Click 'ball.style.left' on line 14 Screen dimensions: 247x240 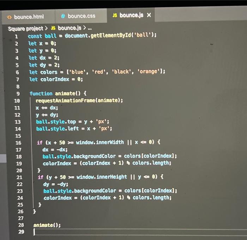[x=58, y=128]
